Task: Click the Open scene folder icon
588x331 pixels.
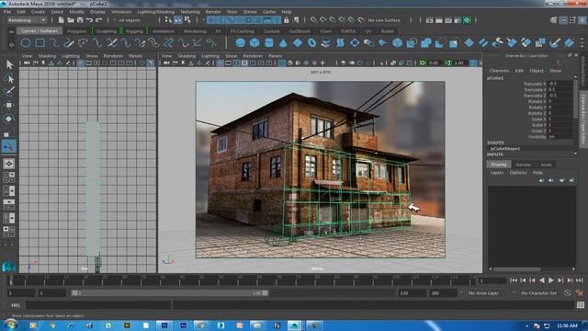Action: (x=71, y=20)
